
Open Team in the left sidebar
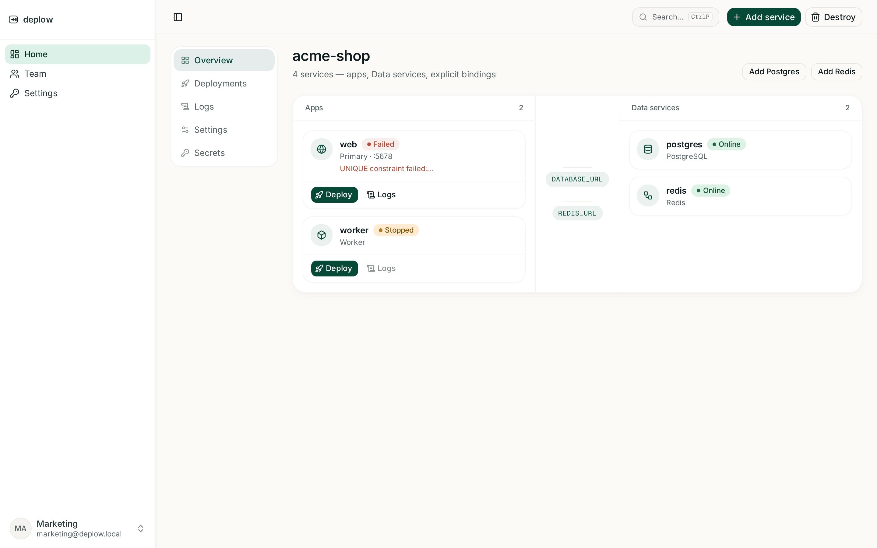[78, 74]
